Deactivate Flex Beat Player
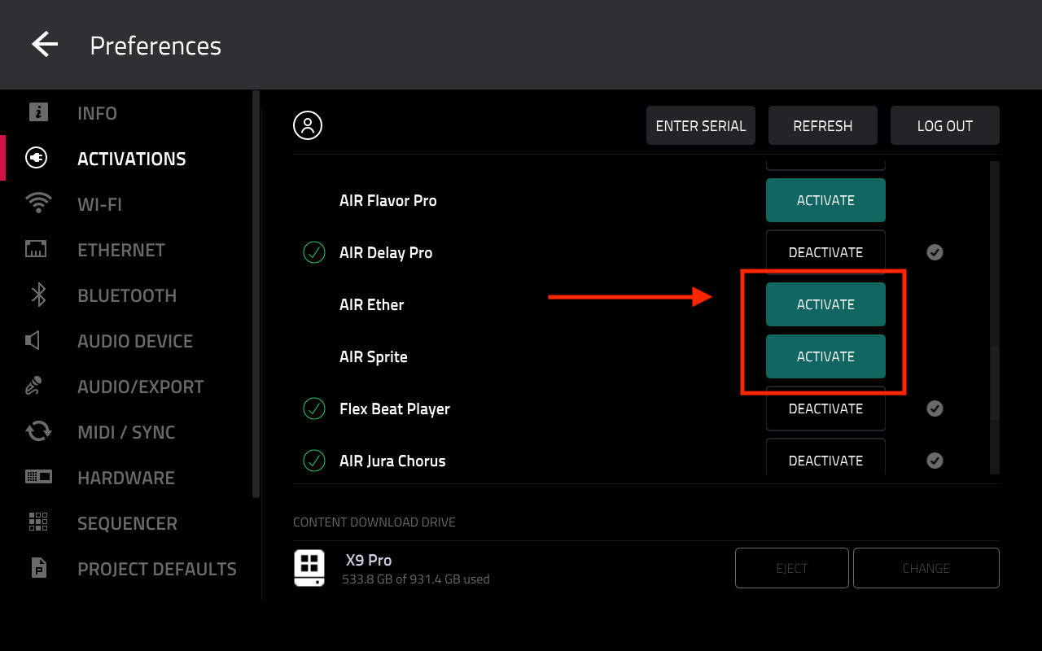 pos(825,409)
